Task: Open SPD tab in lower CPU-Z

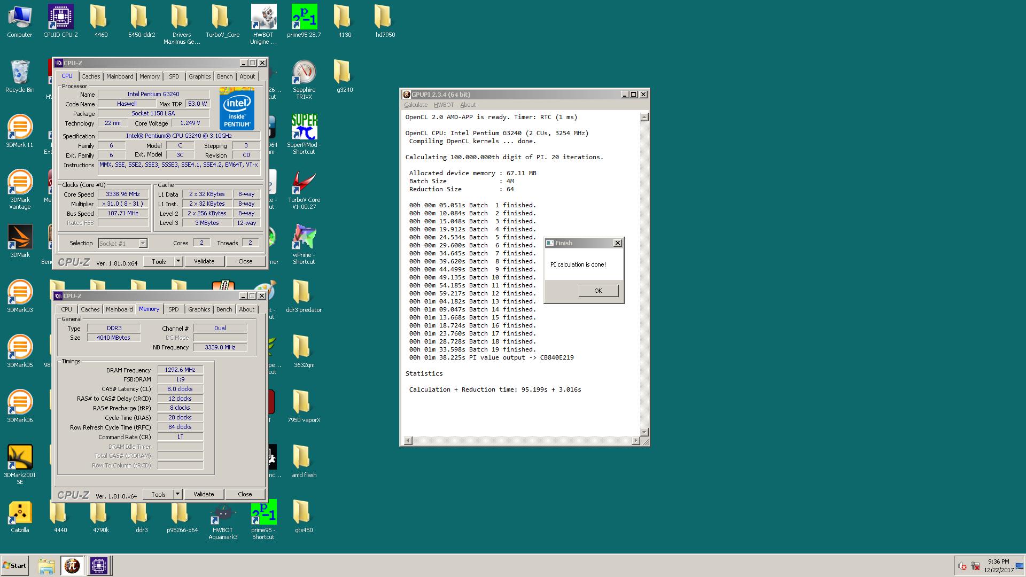Action: tap(174, 309)
